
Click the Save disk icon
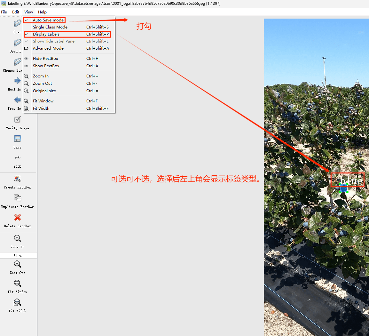(x=18, y=139)
